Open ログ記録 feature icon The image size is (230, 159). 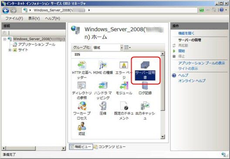145,86
